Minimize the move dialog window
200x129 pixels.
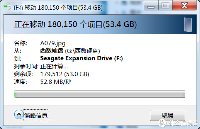(151, 6)
